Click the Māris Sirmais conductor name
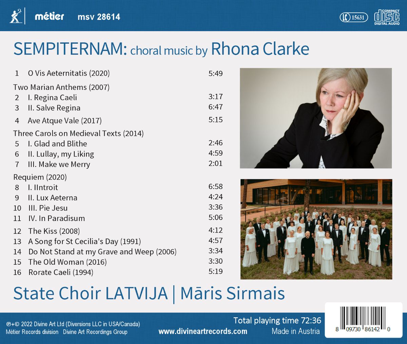This screenshot has width=407, height=344. pyautogui.click(x=232, y=293)
